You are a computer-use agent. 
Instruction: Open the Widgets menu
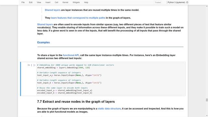pos(76,2)
